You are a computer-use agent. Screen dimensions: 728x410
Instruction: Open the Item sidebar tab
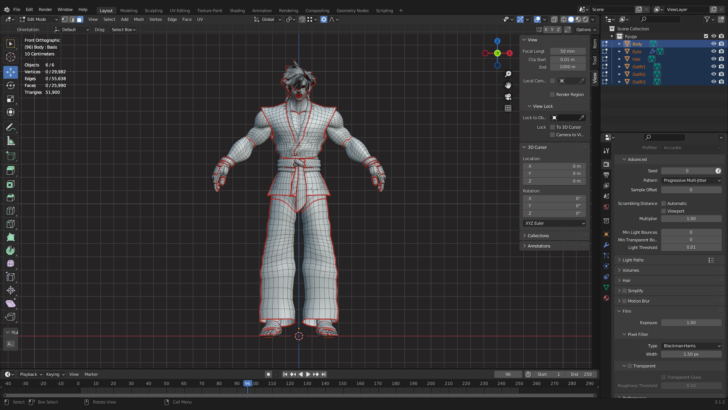tap(595, 44)
